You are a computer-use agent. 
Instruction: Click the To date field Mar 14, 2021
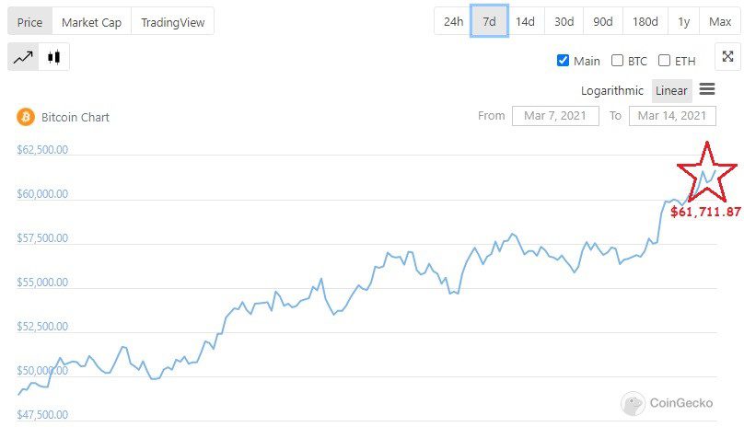pos(672,116)
